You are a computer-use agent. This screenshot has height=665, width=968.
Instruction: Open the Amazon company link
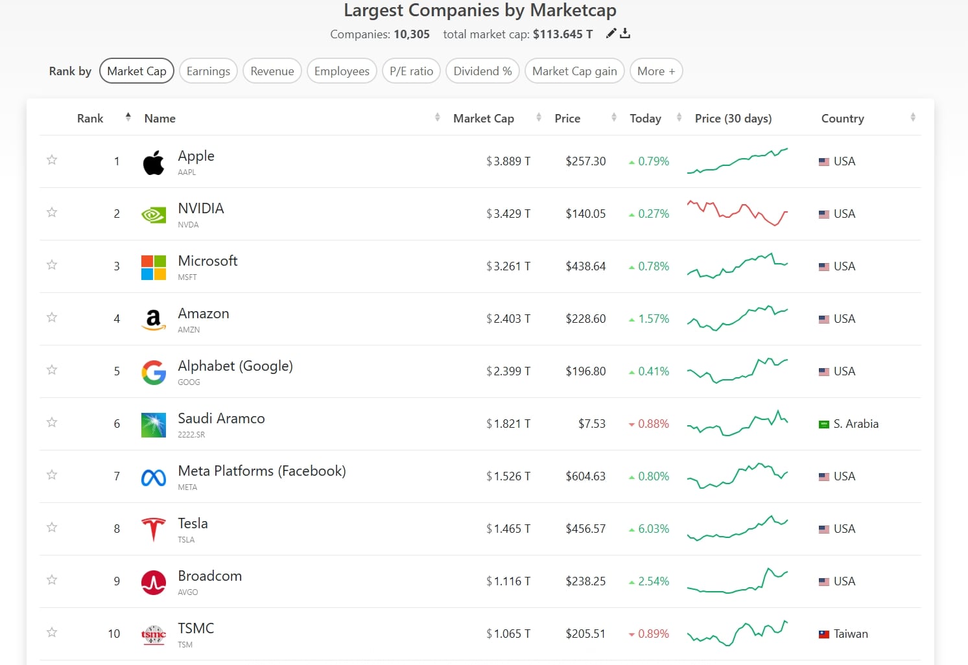click(204, 314)
